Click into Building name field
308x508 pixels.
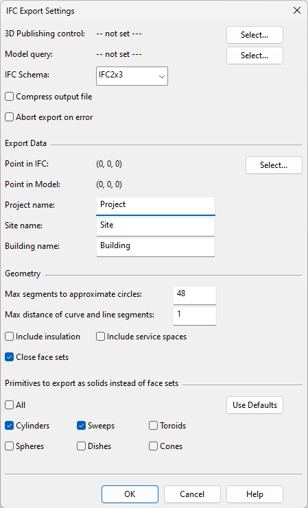pyautogui.click(x=156, y=247)
